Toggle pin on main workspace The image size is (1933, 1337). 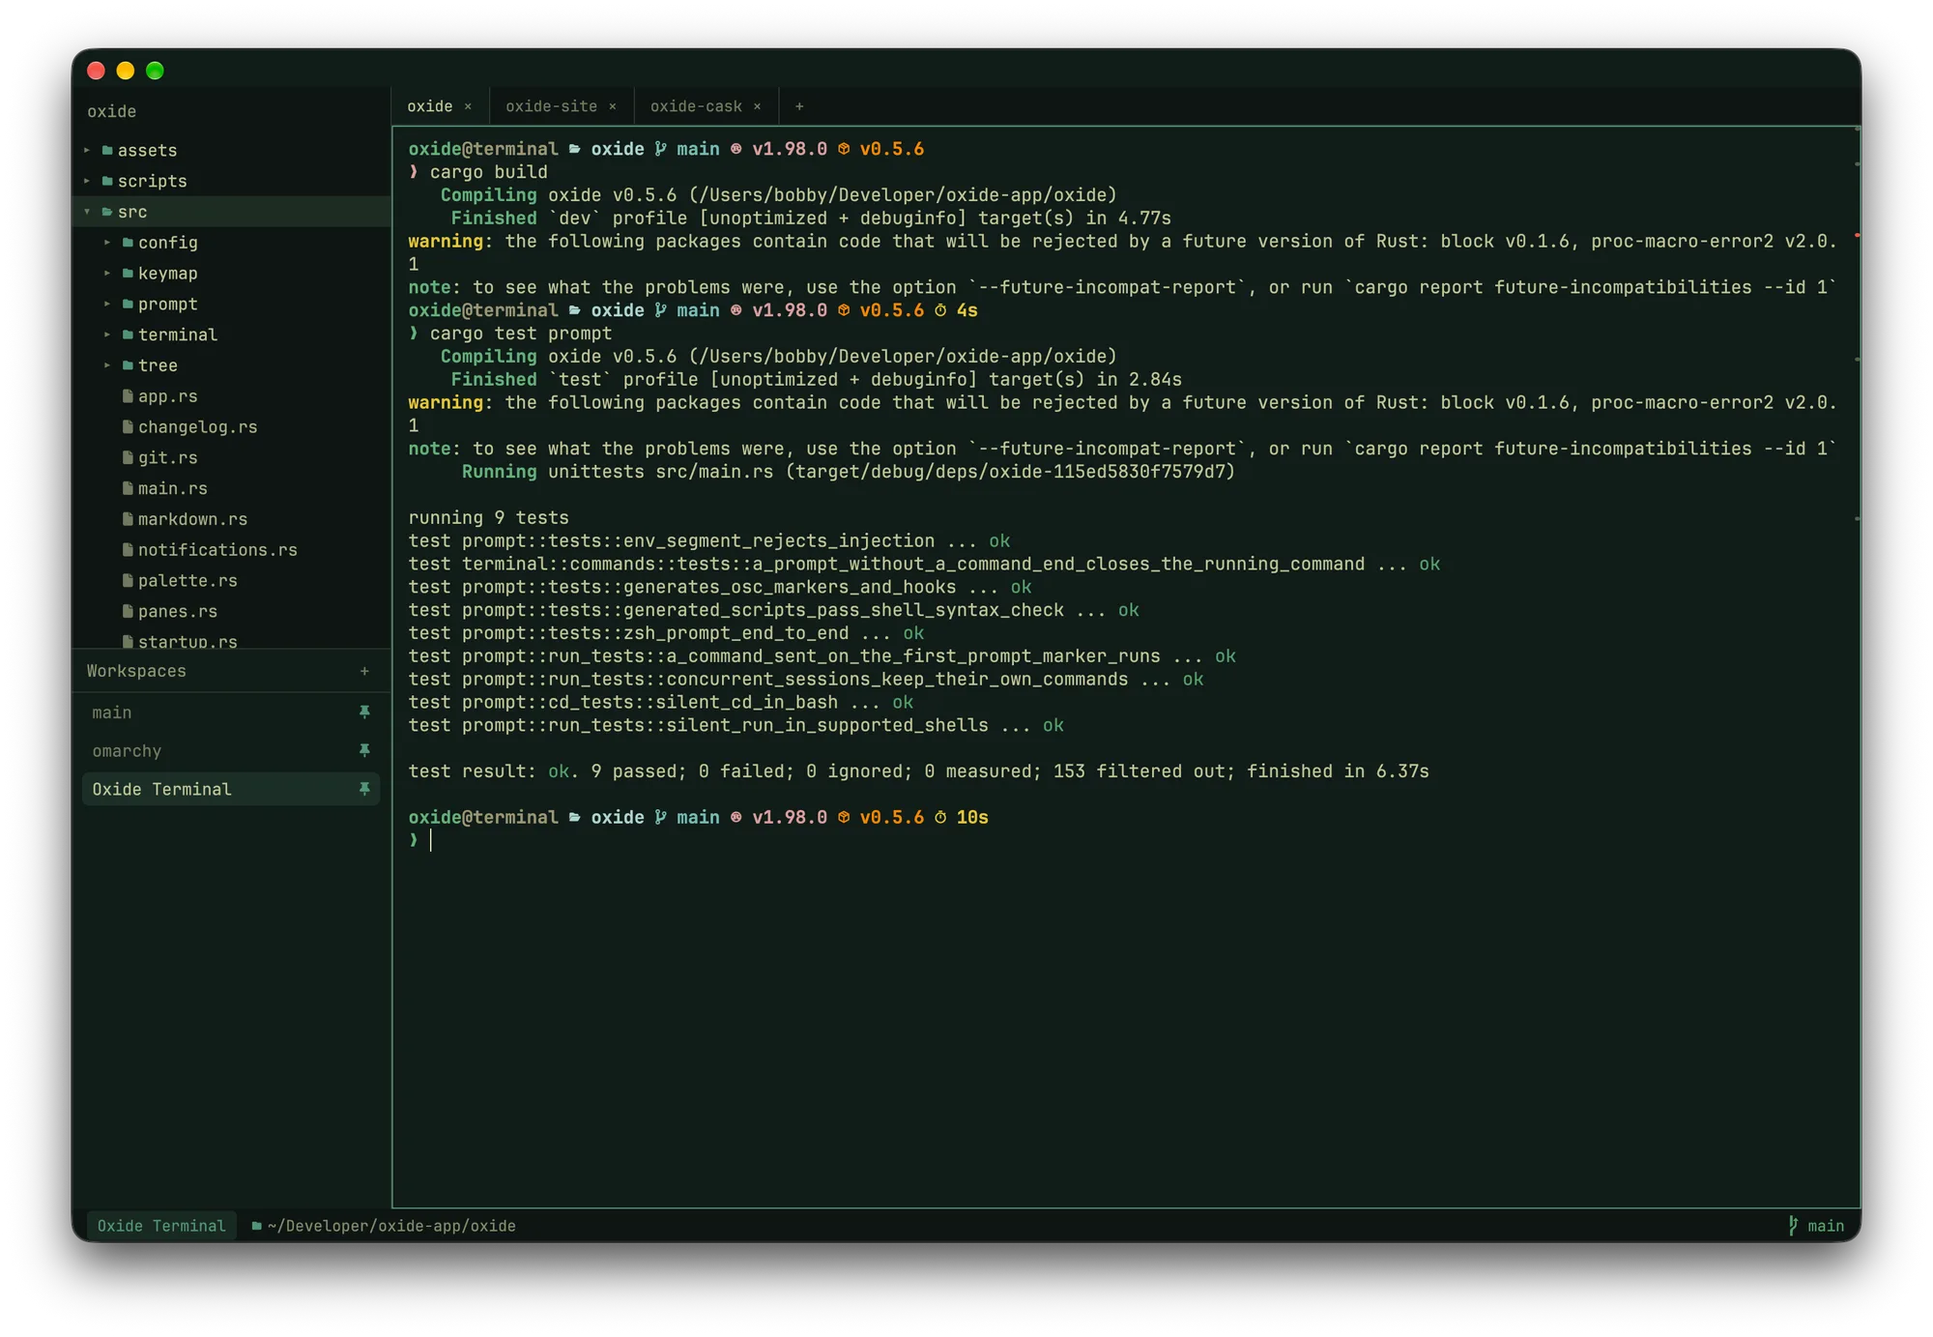click(x=364, y=712)
